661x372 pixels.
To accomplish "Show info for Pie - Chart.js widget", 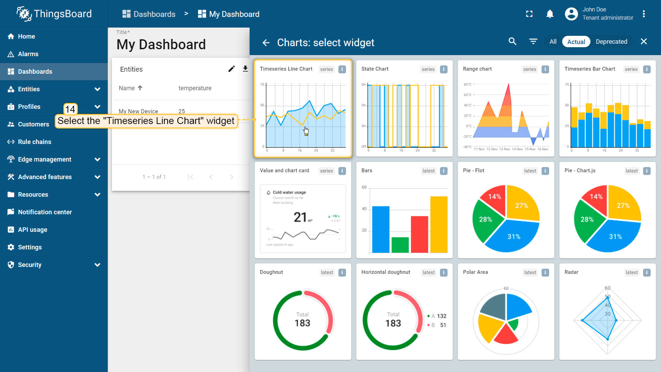I will pos(647,171).
